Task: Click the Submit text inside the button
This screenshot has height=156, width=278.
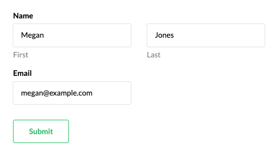Action: pyautogui.click(x=41, y=132)
